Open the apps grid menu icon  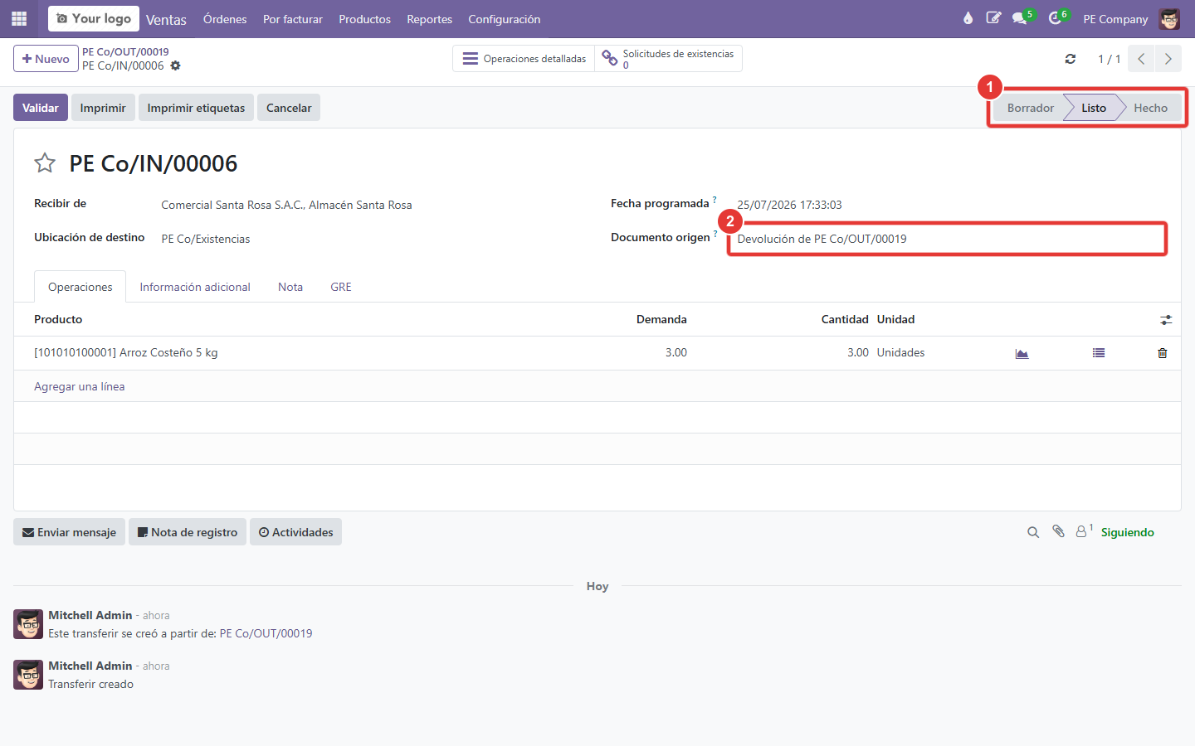coord(19,18)
